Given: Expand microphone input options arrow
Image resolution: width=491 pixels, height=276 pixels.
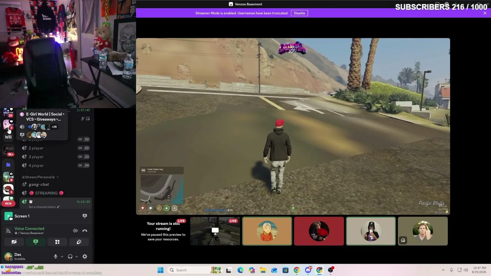Looking at the screenshot, I should click(62, 256).
